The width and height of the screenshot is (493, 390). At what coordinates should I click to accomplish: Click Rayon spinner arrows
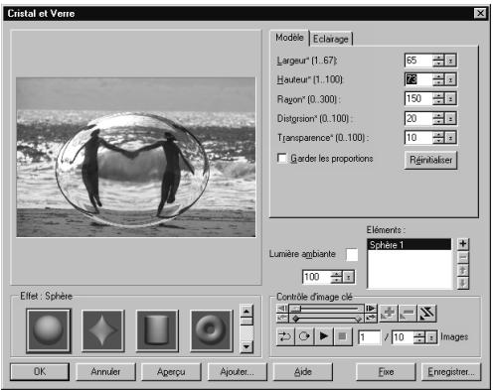[x=438, y=99]
